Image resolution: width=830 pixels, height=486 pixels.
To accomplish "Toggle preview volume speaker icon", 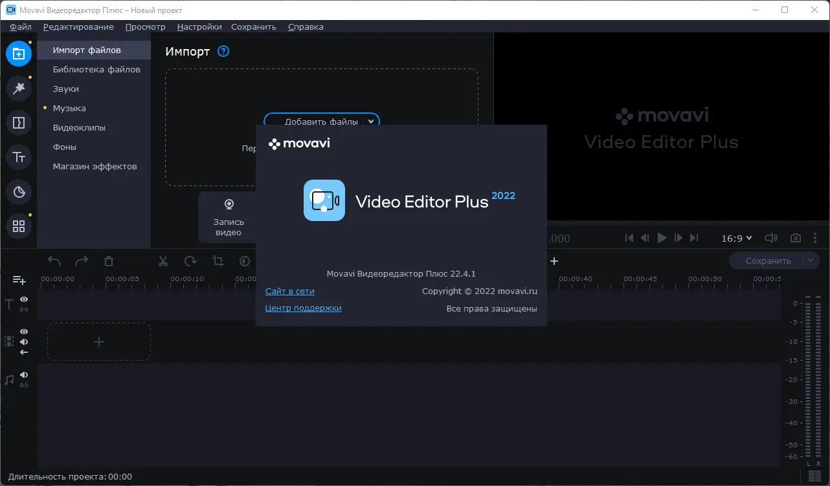I will coord(771,238).
